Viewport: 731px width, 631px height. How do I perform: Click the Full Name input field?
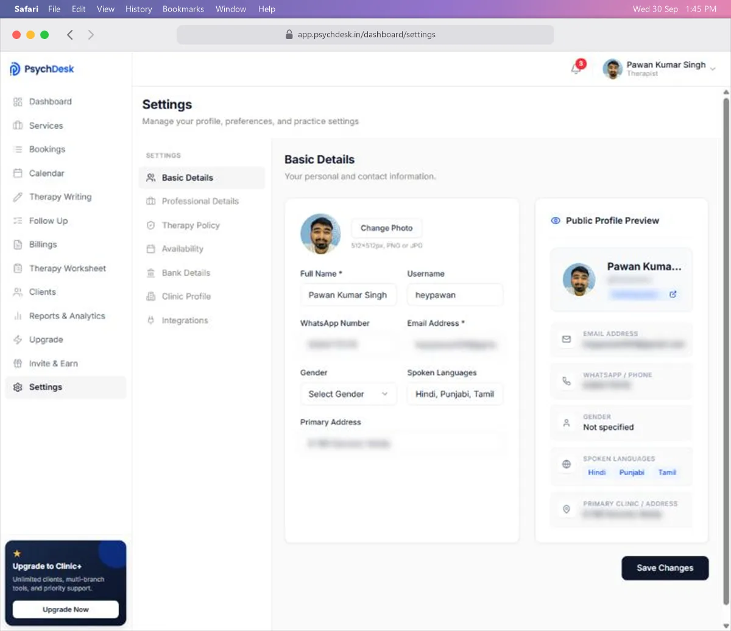(348, 295)
